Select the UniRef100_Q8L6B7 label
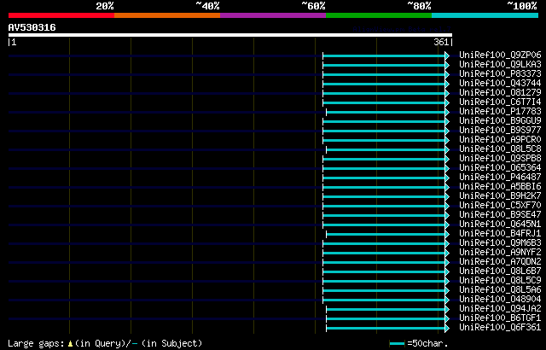The width and height of the screenshot is (546, 350). click(x=500, y=271)
